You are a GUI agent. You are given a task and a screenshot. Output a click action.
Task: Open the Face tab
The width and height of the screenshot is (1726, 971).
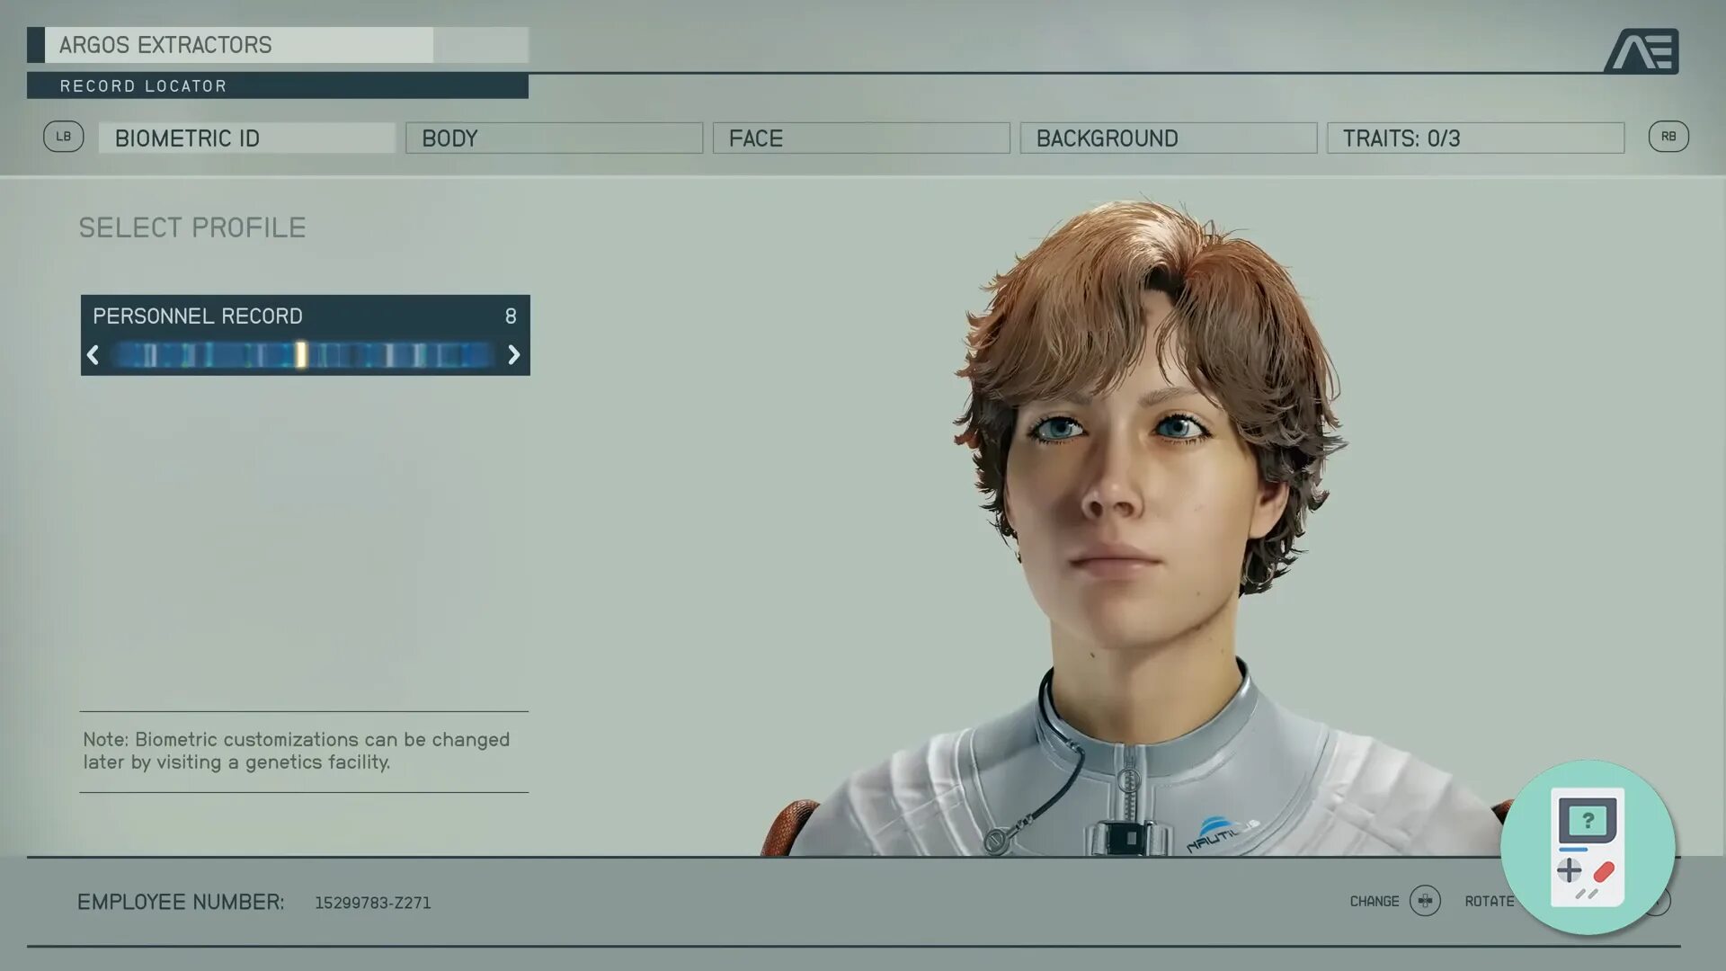coord(861,138)
